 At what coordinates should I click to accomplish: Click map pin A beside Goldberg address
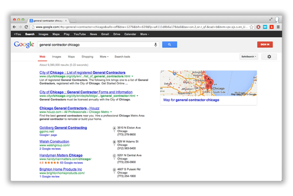point(114,129)
